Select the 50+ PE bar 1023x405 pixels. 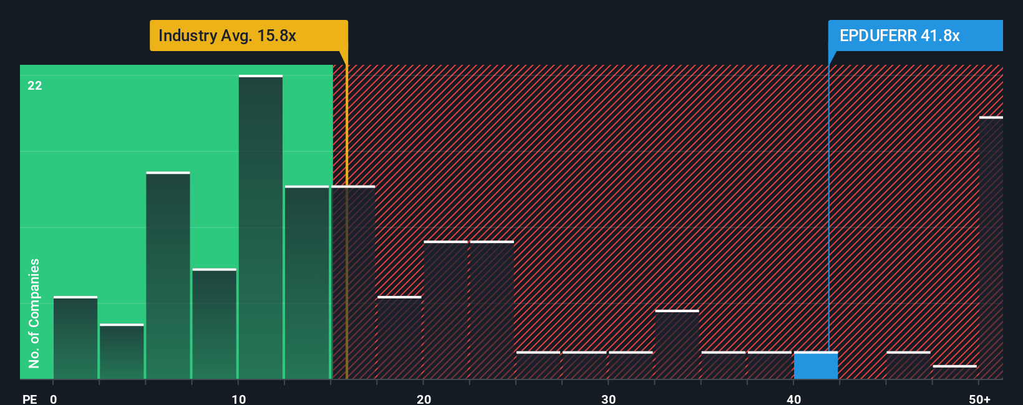click(x=991, y=248)
